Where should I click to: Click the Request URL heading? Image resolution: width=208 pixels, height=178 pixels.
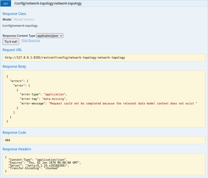(x=12, y=50)
